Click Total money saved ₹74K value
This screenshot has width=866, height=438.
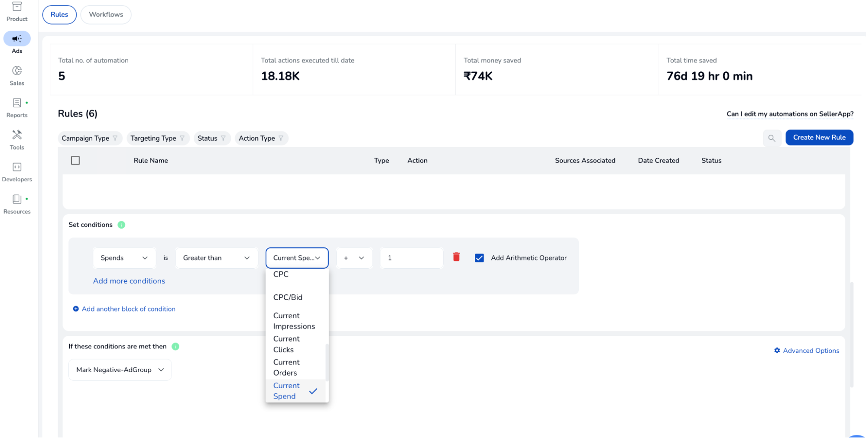coord(478,76)
